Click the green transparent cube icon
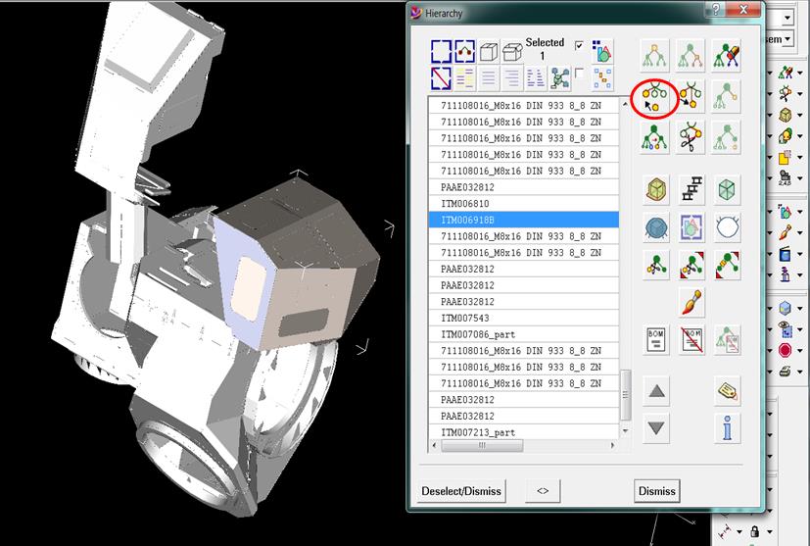Screen dimensions: 810x546 point(727,189)
